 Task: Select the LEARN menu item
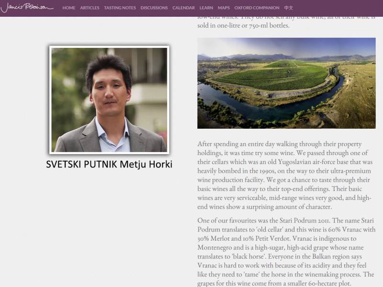[x=206, y=8]
